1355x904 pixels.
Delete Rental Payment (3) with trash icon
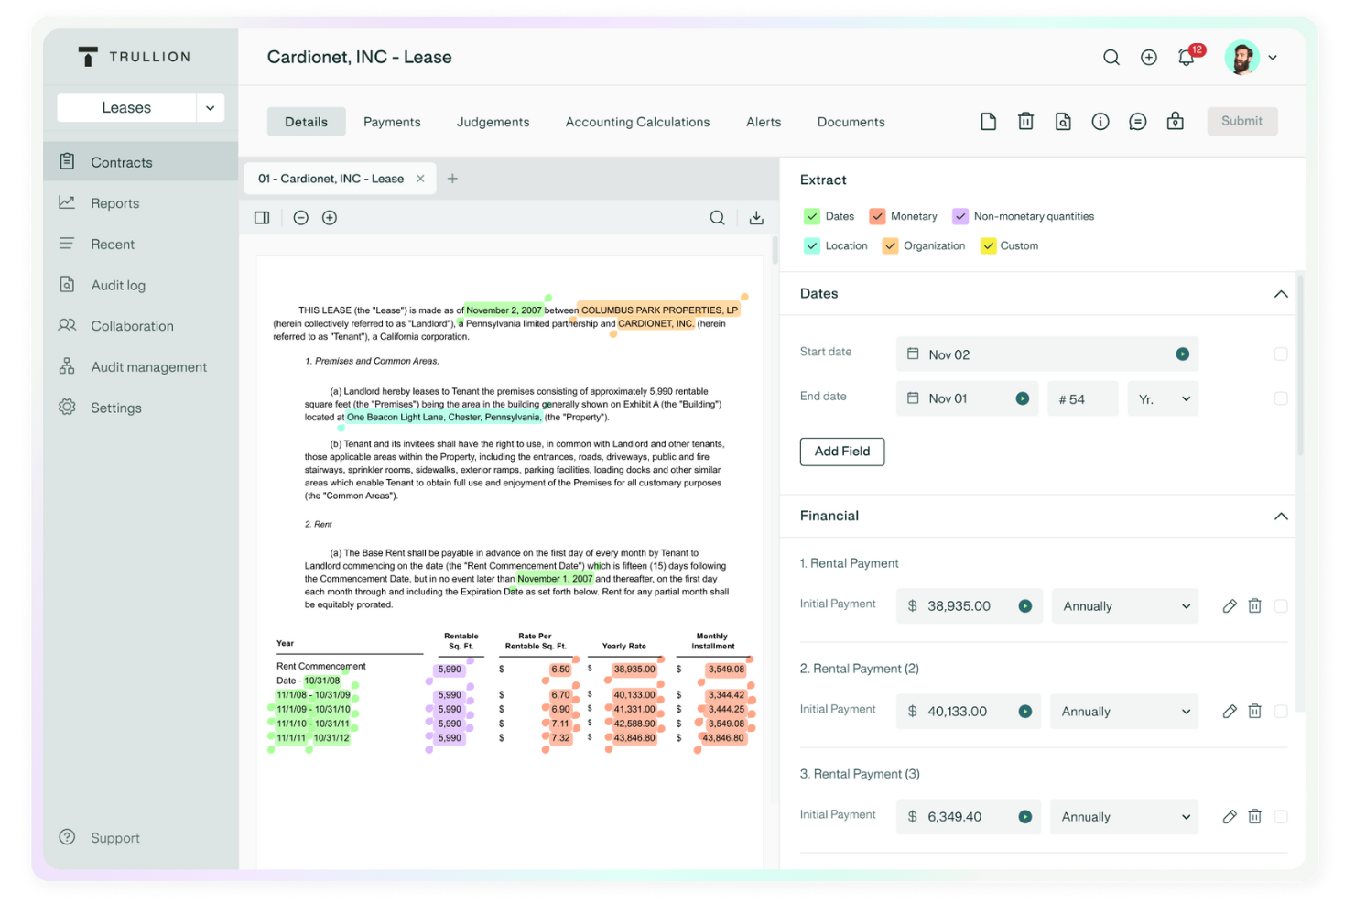[1255, 817]
